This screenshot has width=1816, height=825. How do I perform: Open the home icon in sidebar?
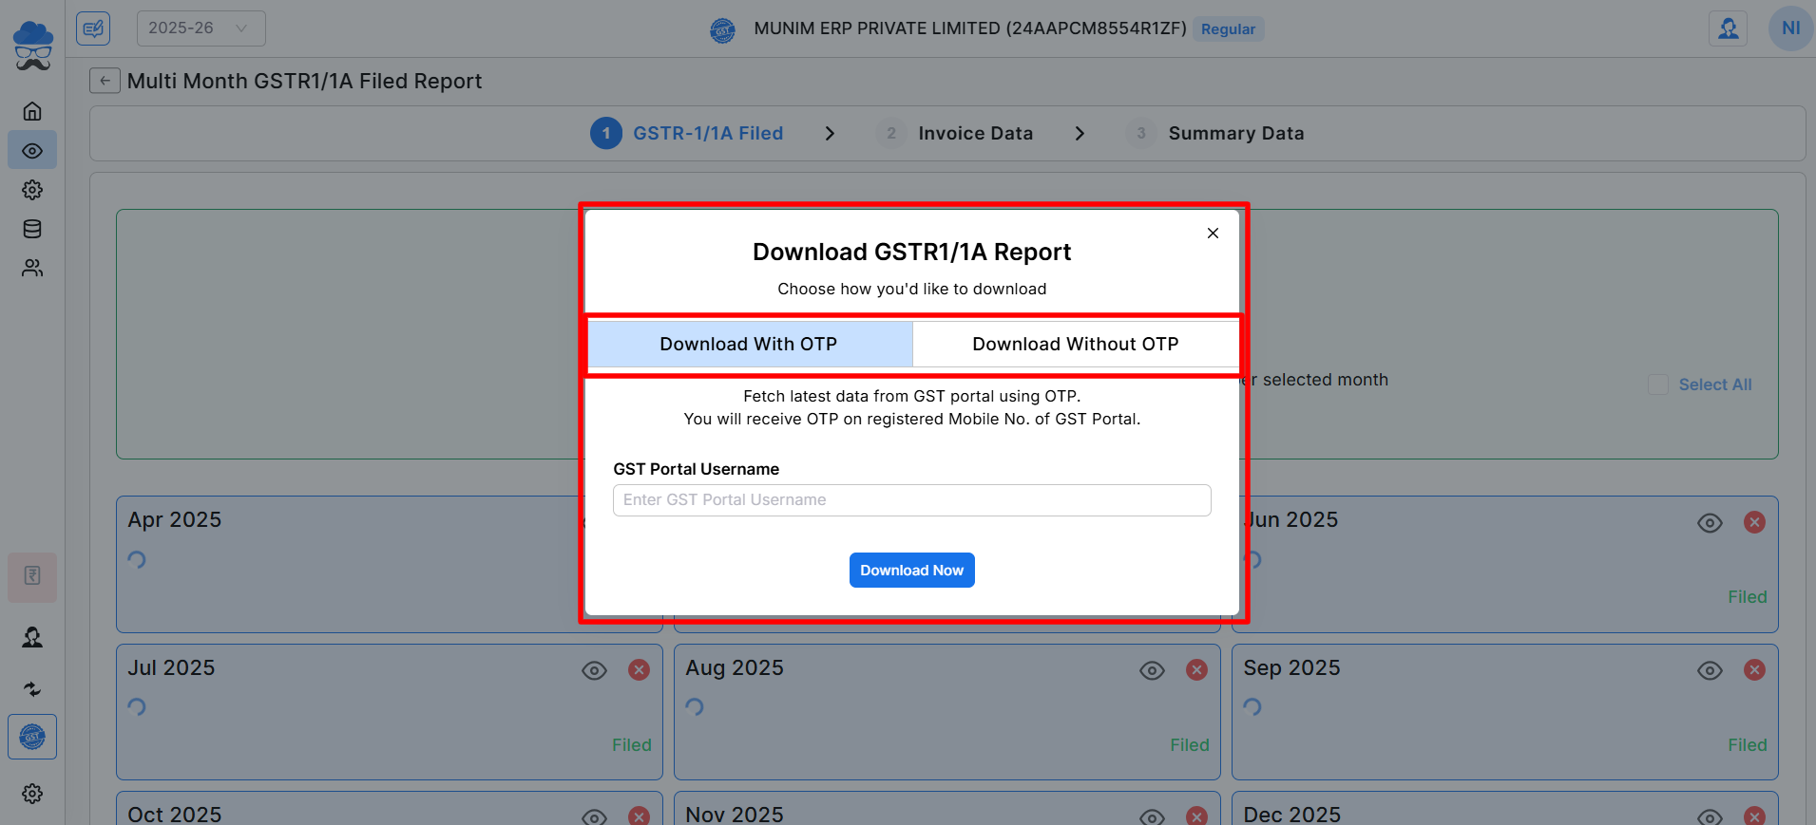(32, 112)
